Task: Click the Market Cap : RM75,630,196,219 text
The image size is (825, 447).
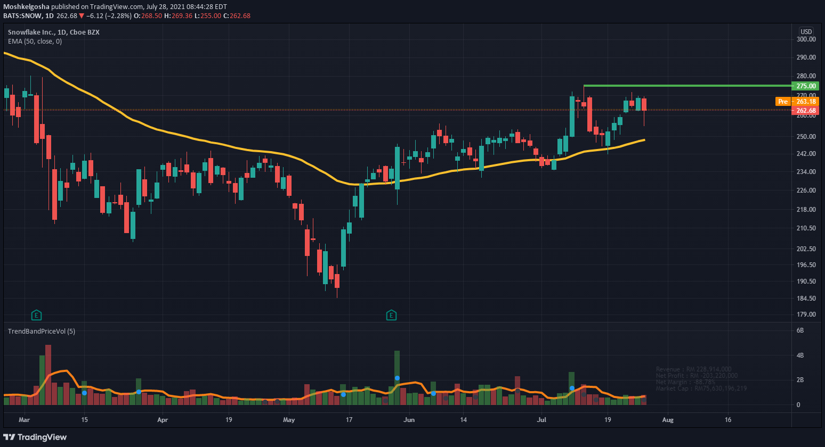Action: coord(701,388)
